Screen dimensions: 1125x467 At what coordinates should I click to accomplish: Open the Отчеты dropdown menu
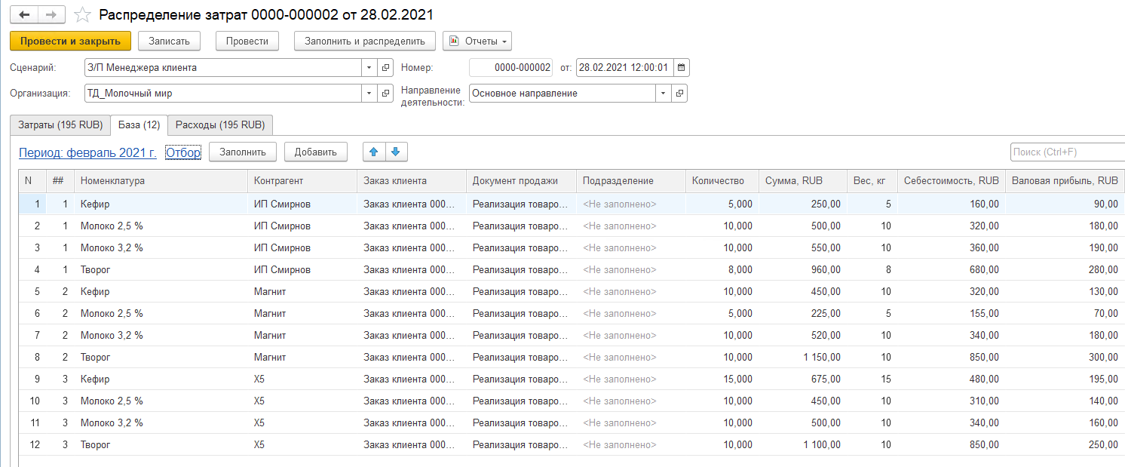coord(477,41)
